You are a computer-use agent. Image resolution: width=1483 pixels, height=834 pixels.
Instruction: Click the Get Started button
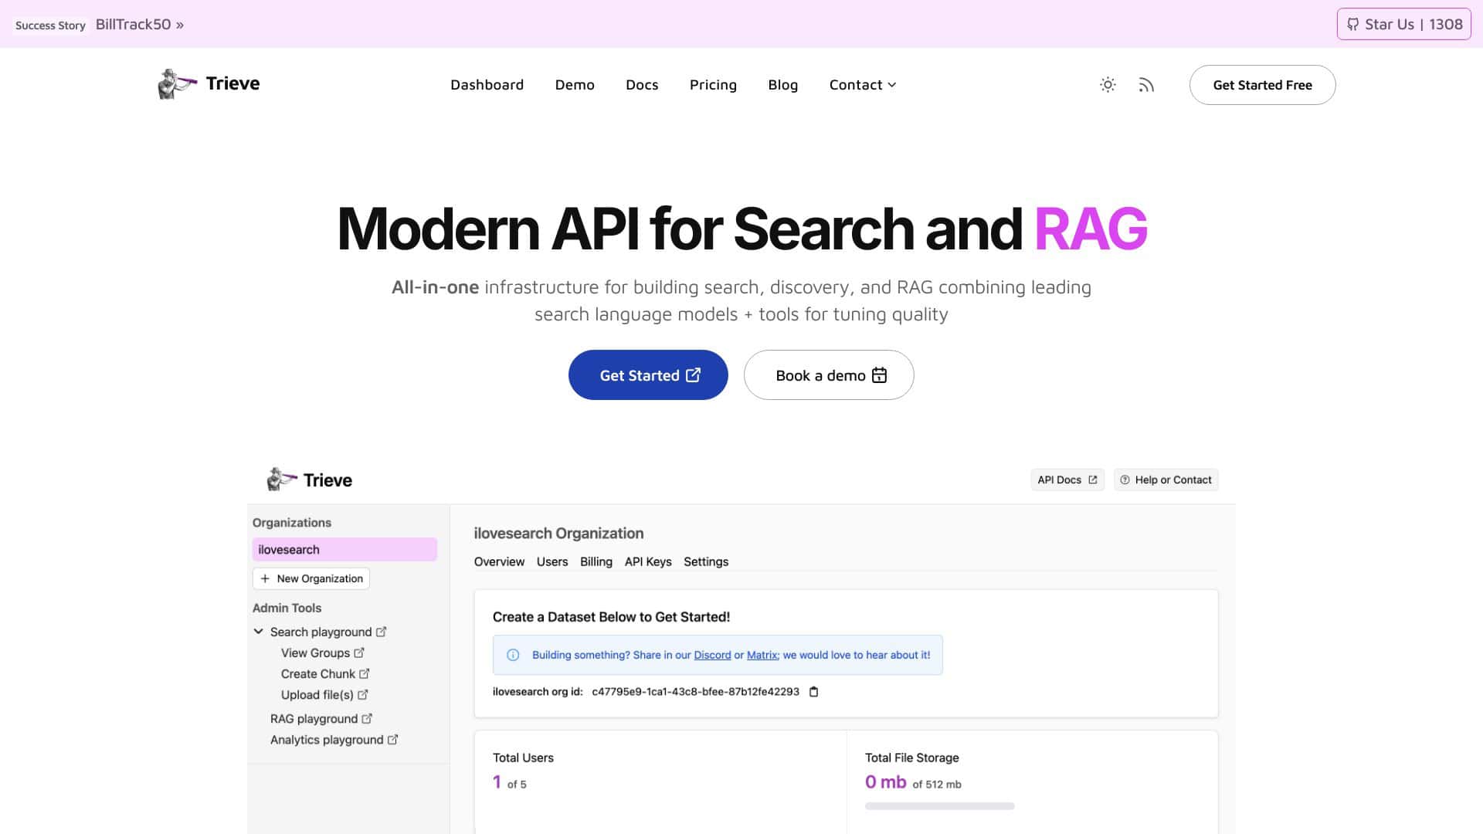pos(648,375)
